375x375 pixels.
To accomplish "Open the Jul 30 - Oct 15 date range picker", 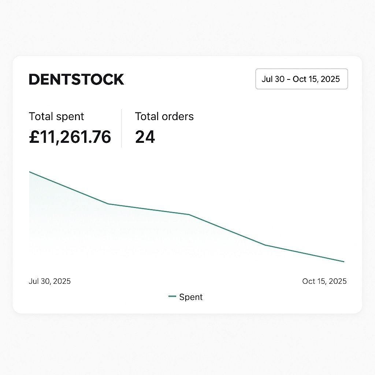I will (301, 79).
